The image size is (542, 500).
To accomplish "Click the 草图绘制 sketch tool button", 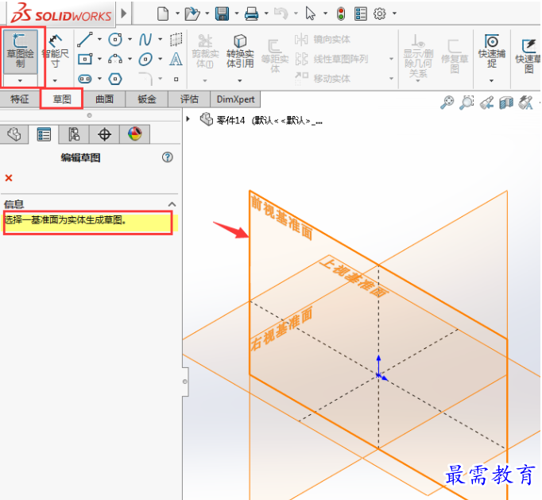I will point(20,51).
